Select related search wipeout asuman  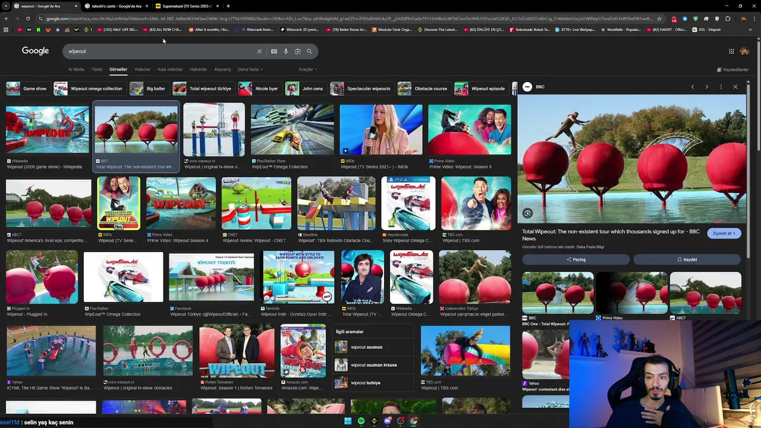tap(372, 347)
